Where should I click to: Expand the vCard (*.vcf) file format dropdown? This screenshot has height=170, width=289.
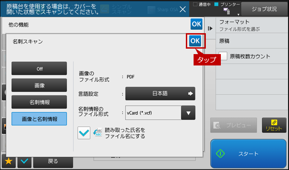(188, 113)
